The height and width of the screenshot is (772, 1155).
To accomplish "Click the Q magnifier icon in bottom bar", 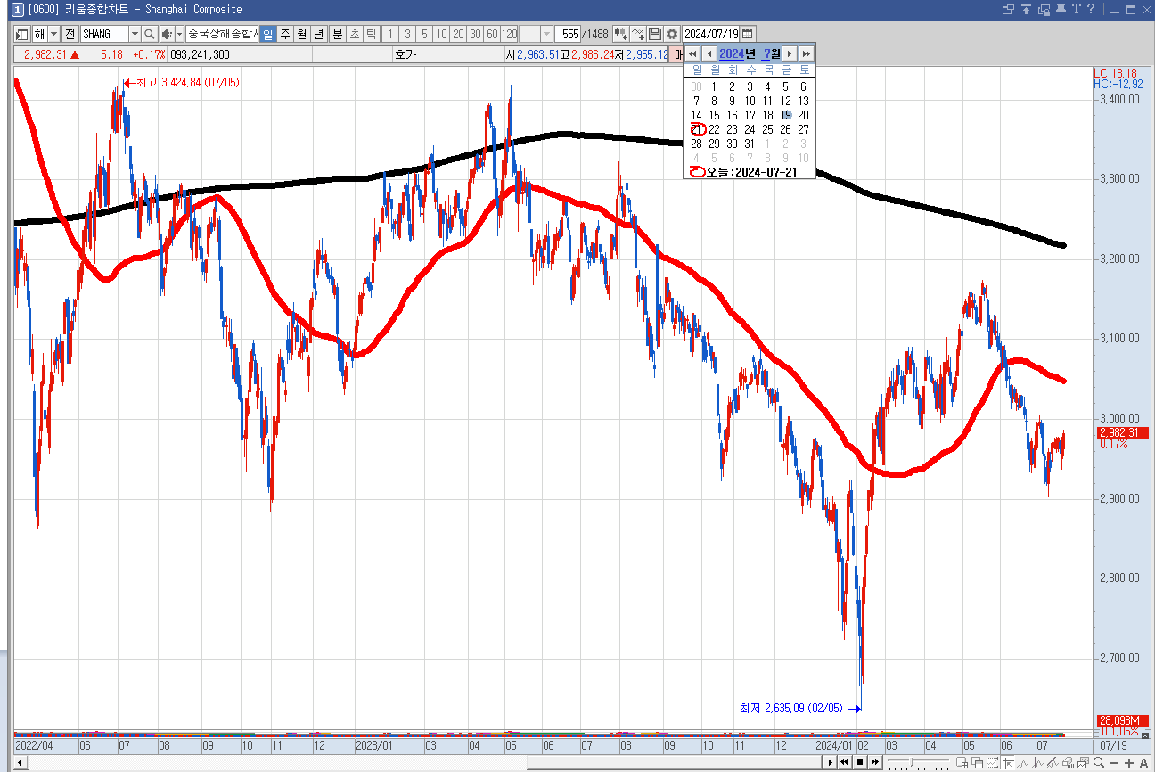I will [x=1099, y=762].
